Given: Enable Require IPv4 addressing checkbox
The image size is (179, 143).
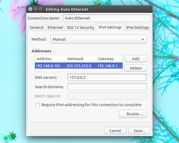Looking at the screenshot, I should [x=38, y=105].
